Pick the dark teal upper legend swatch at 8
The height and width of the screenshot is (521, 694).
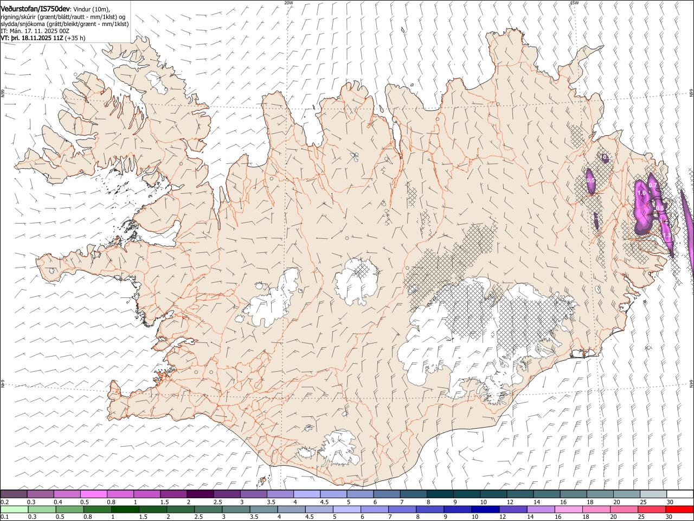(440, 494)
